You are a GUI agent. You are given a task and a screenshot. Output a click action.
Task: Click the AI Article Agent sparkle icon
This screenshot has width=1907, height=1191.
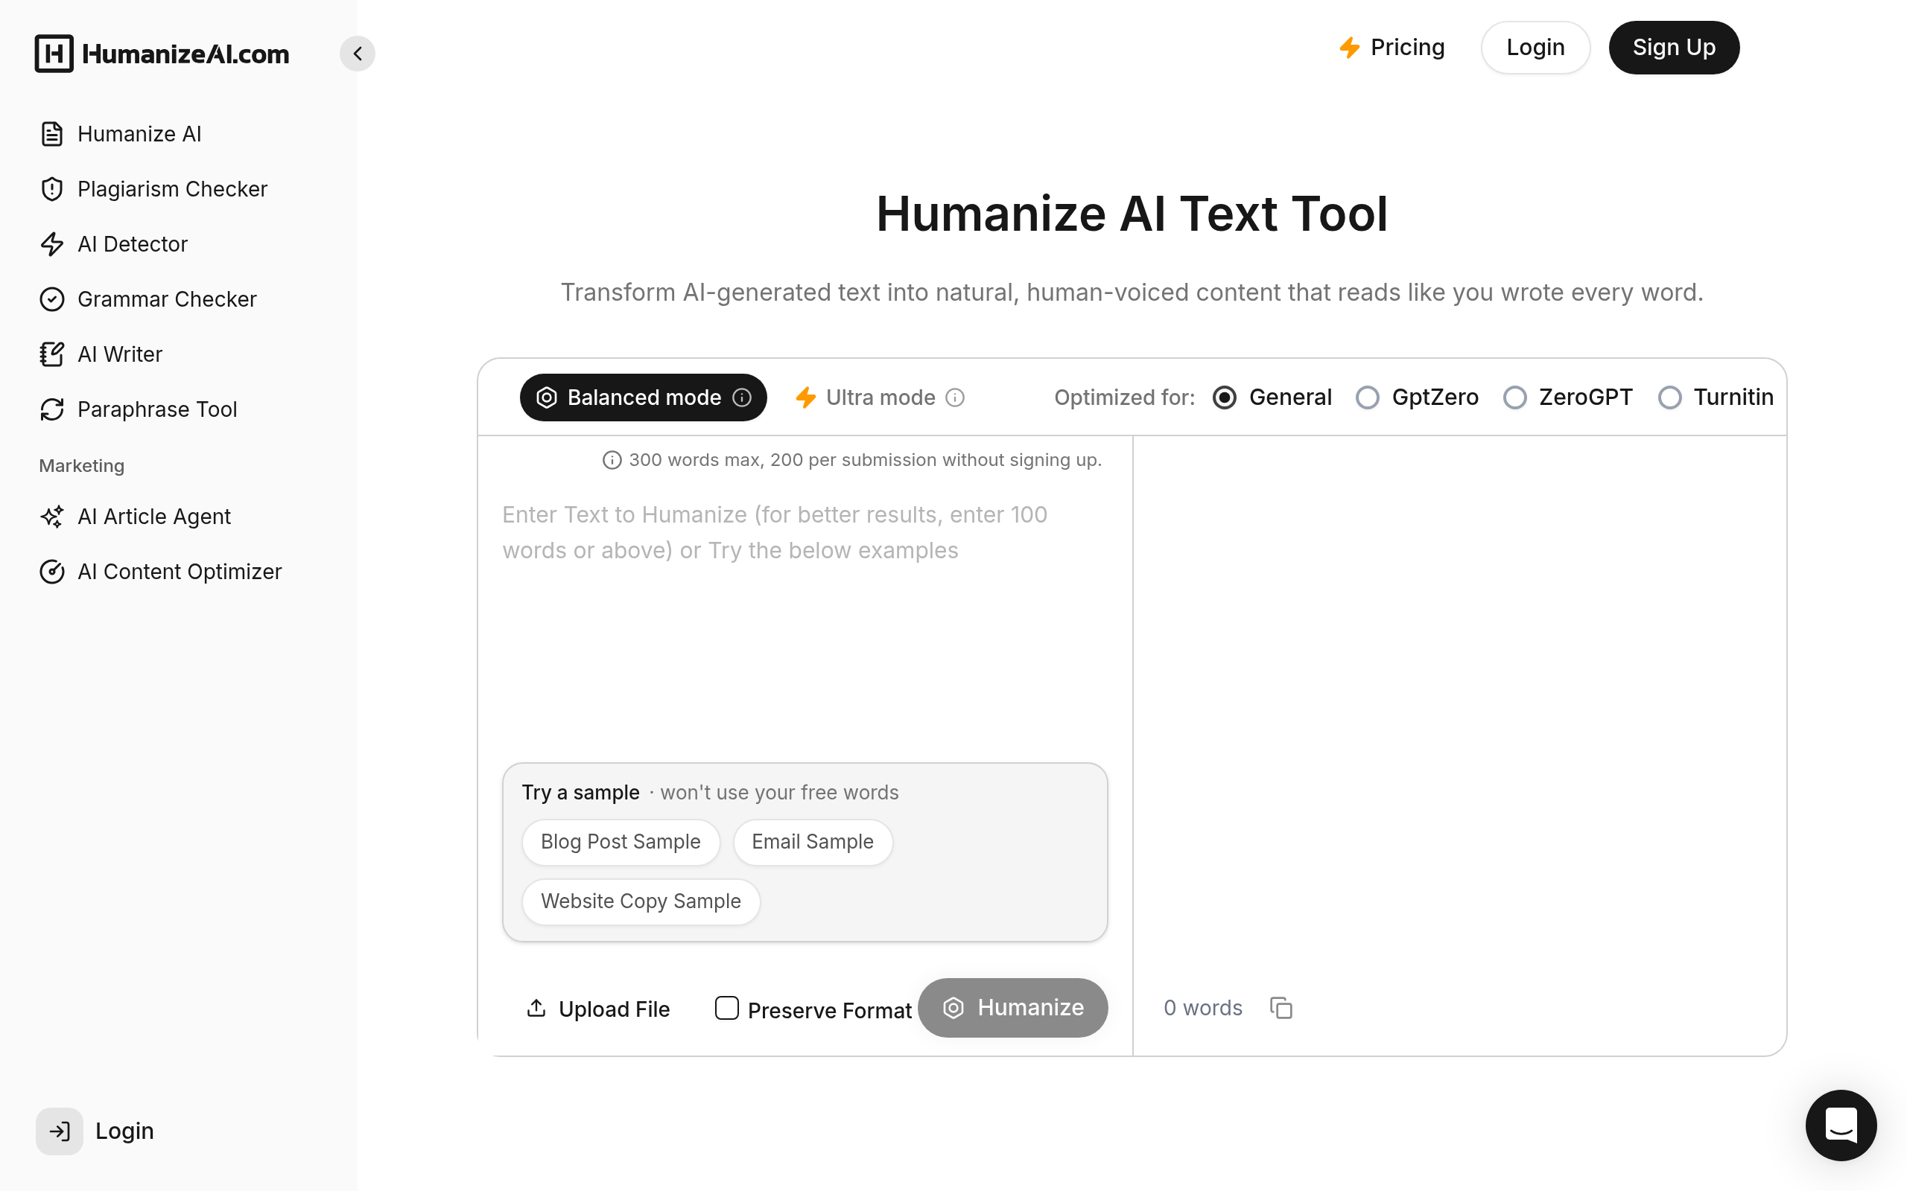(x=52, y=517)
